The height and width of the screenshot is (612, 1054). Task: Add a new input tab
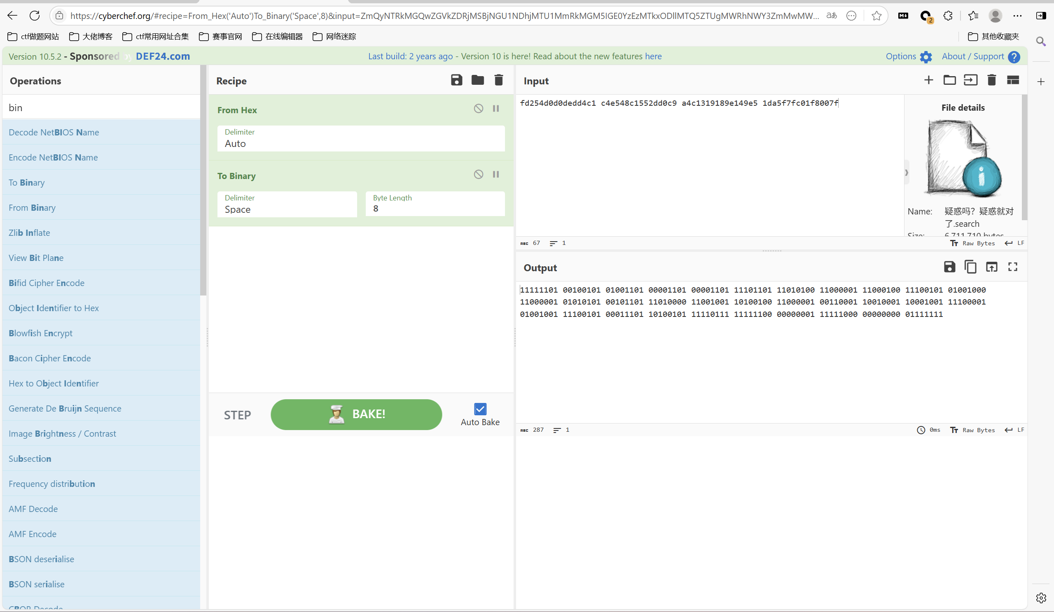tap(928, 80)
